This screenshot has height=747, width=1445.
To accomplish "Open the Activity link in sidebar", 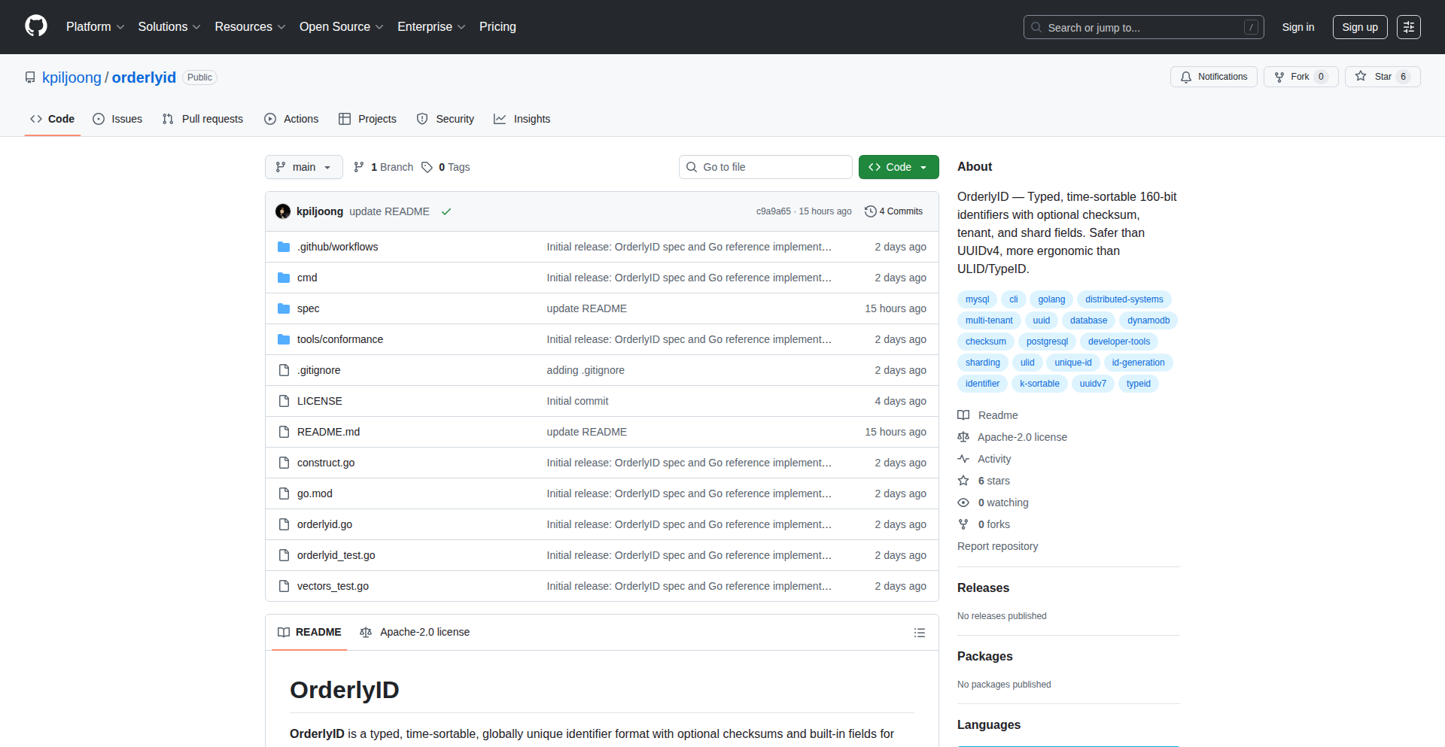I will coord(984,459).
